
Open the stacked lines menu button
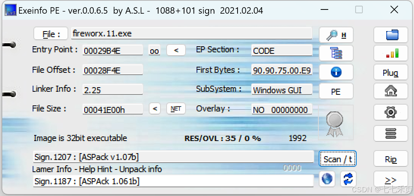[391, 133]
